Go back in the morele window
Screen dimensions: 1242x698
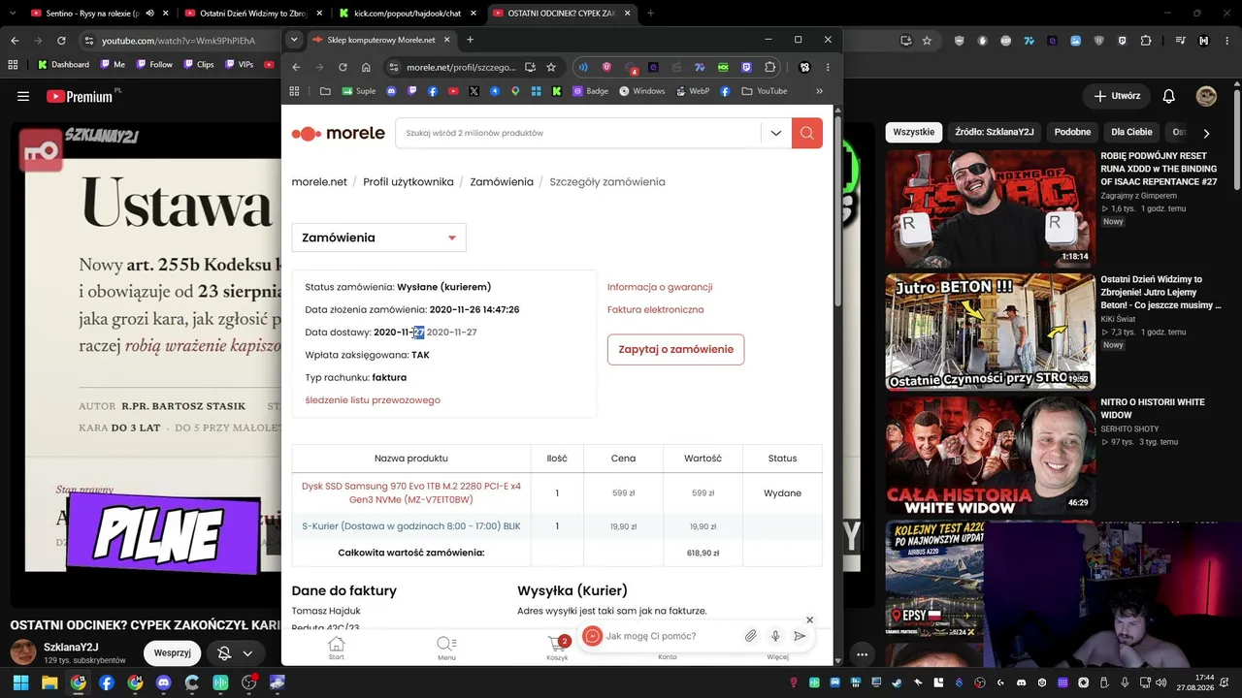[297, 67]
